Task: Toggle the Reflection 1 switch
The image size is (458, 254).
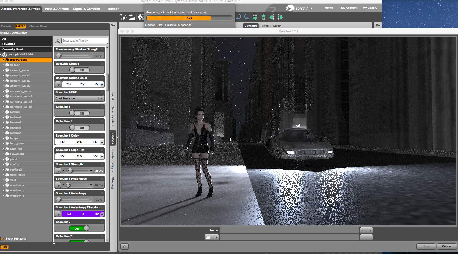Action: click(79, 128)
